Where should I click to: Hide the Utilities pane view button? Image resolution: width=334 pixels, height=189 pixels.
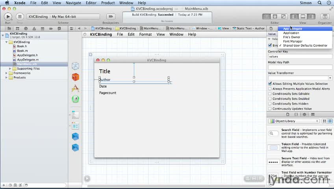(311, 17)
